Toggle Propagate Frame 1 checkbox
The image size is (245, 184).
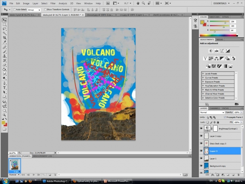(225, 117)
